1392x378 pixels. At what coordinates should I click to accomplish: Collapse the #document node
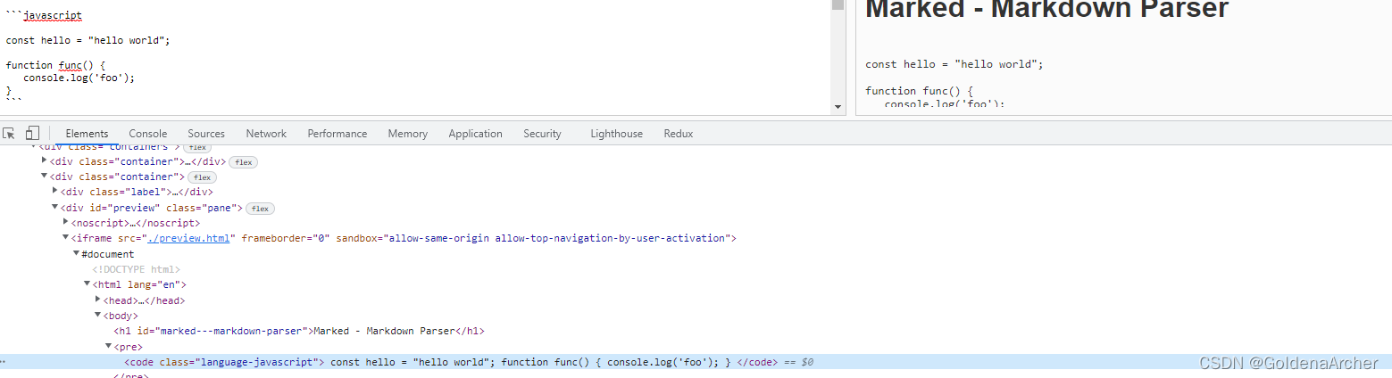tap(77, 254)
